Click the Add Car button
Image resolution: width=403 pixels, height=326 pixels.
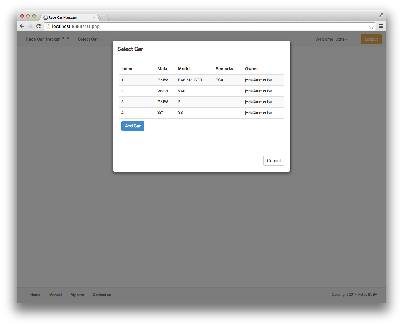click(133, 126)
